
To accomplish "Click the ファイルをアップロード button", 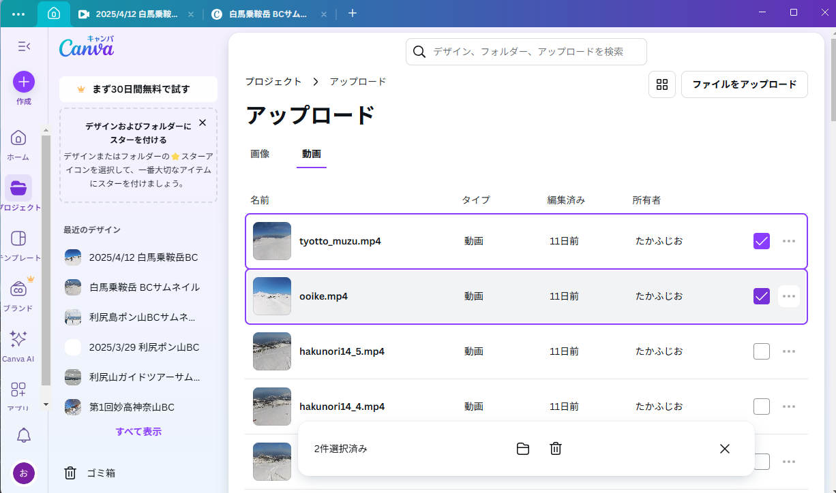I will (x=744, y=84).
